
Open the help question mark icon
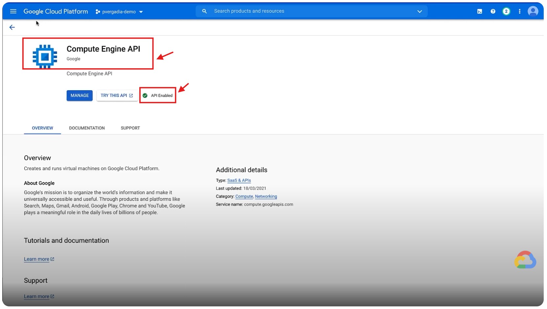pyautogui.click(x=493, y=11)
